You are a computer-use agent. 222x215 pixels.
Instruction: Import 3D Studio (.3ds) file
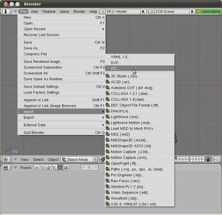(140, 76)
